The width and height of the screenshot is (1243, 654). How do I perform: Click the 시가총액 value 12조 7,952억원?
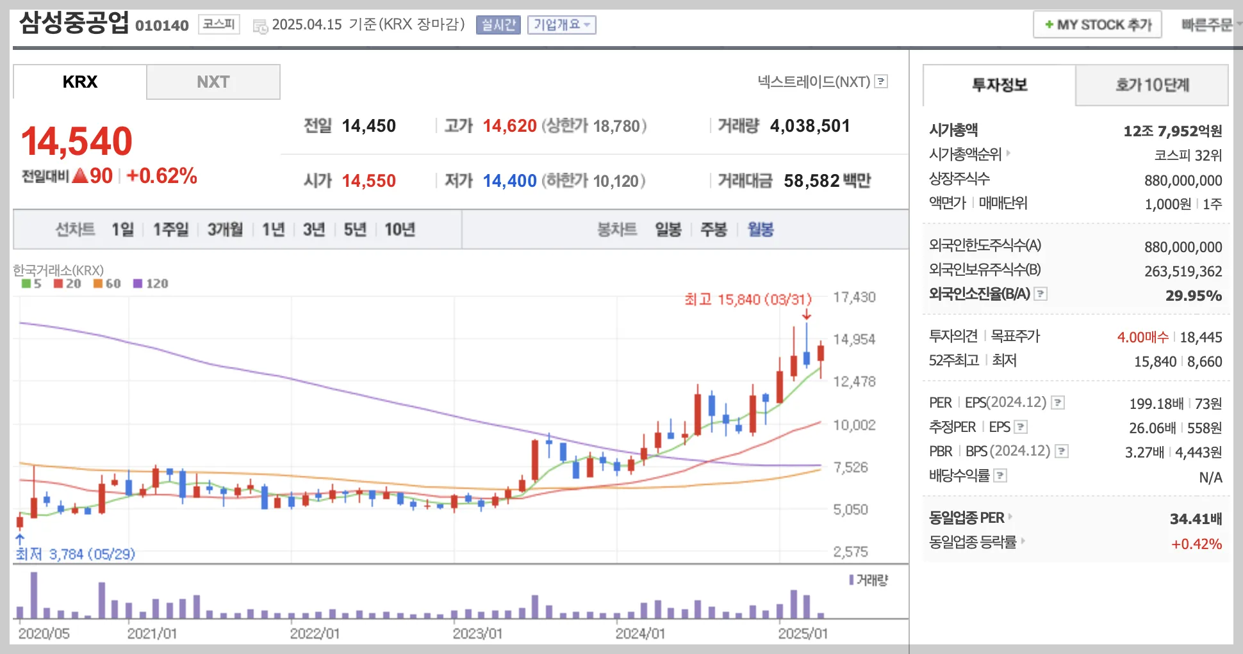pos(1173,131)
